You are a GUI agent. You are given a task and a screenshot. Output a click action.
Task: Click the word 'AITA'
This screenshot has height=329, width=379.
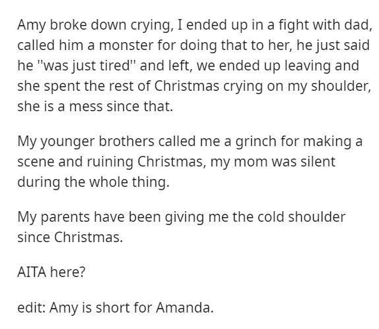32,272
